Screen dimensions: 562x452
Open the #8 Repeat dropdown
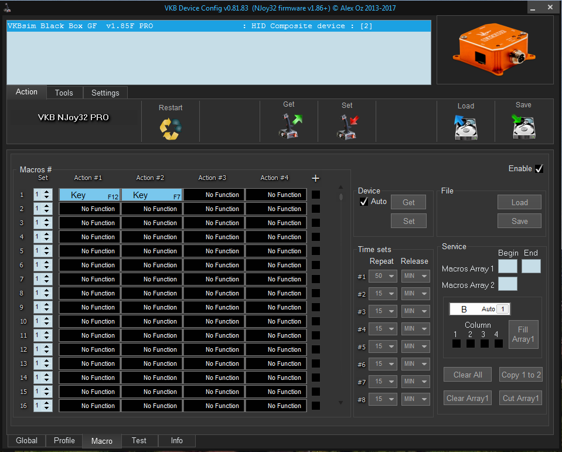[x=383, y=399]
